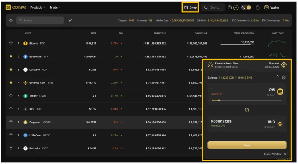Sort by MARKET CAP column header
Image resolution: width=298 pixels, height=164 pixels.
coord(160,33)
